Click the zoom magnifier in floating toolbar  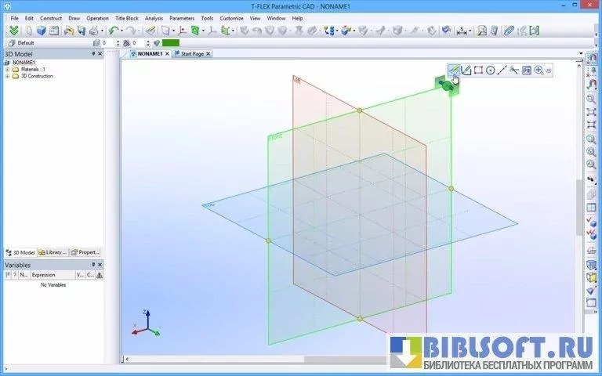(539, 70)
